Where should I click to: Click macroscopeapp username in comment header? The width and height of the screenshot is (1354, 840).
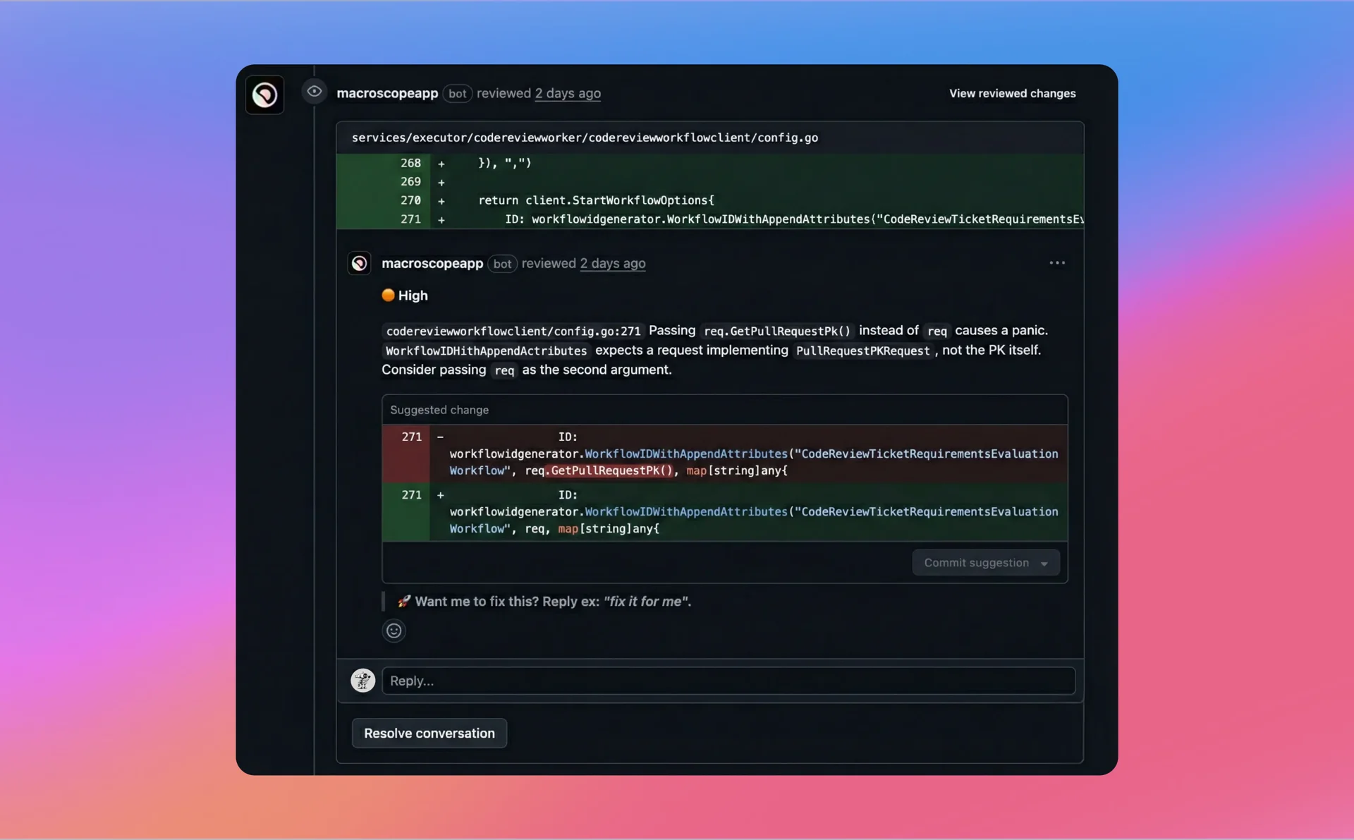click(432, 263)
